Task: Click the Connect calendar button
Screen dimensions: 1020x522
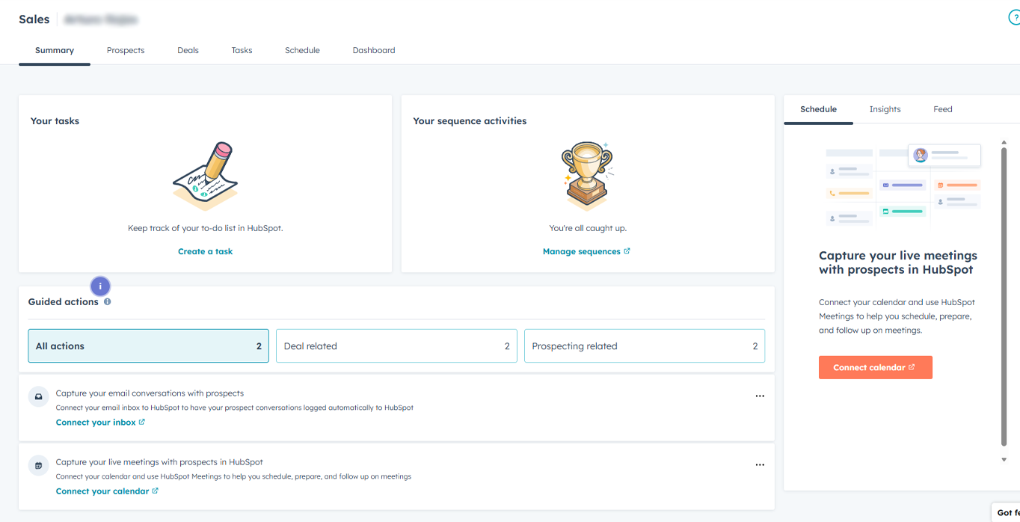Action: [x=875, y=367]
